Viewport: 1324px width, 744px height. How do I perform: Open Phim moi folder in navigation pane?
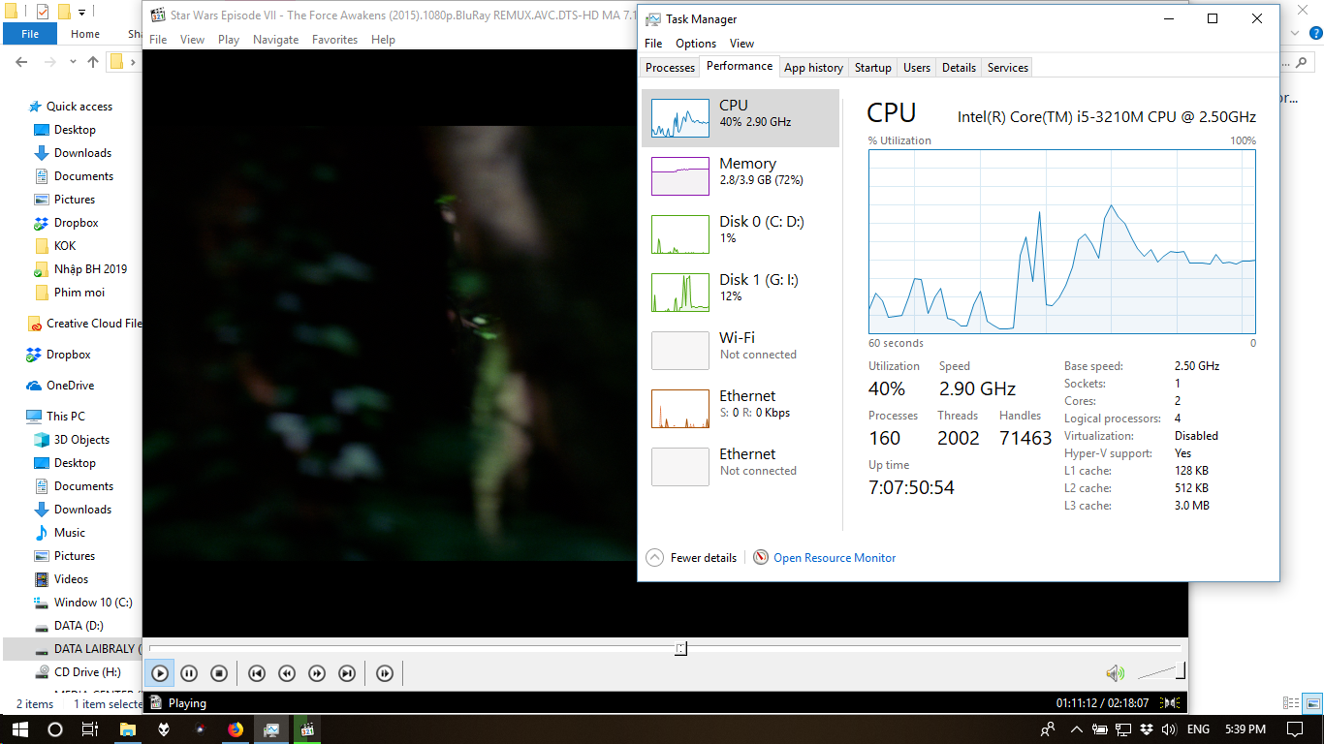pos(79,293)
